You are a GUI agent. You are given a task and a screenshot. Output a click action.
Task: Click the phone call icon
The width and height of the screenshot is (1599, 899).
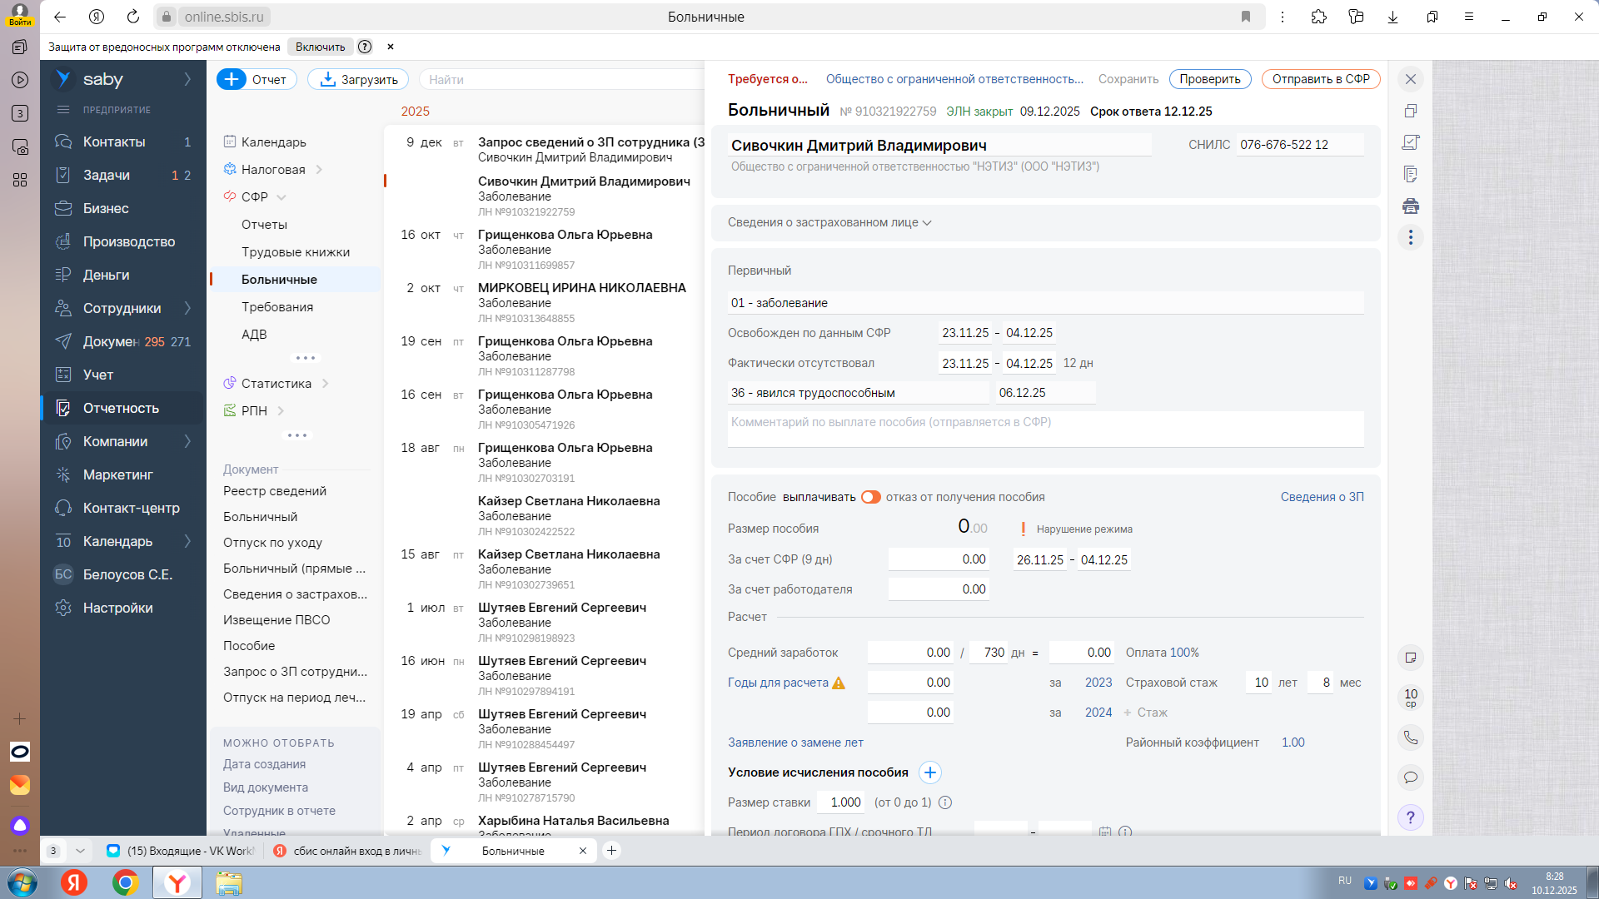[1410, 738]
